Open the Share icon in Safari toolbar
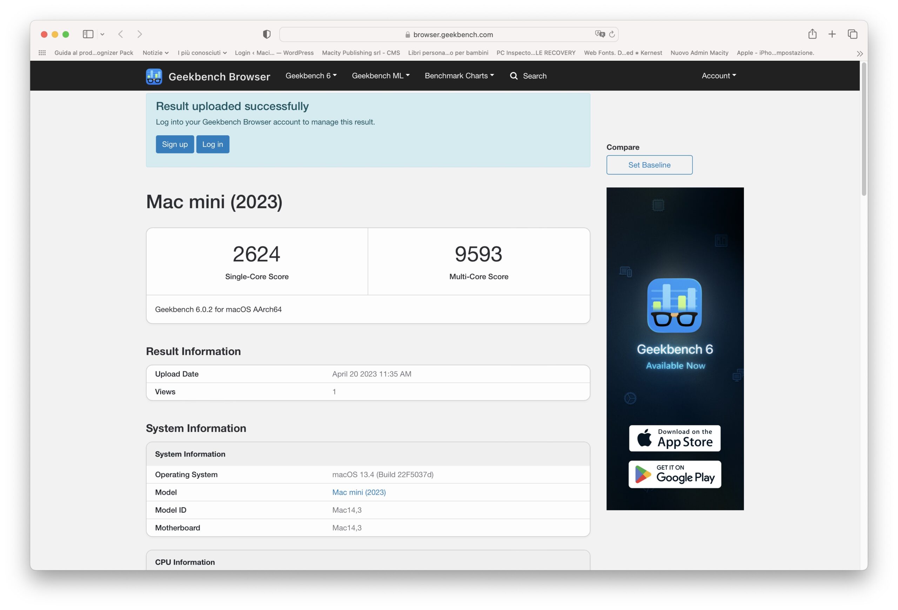 pyautogui.click(x=812, y=34)
